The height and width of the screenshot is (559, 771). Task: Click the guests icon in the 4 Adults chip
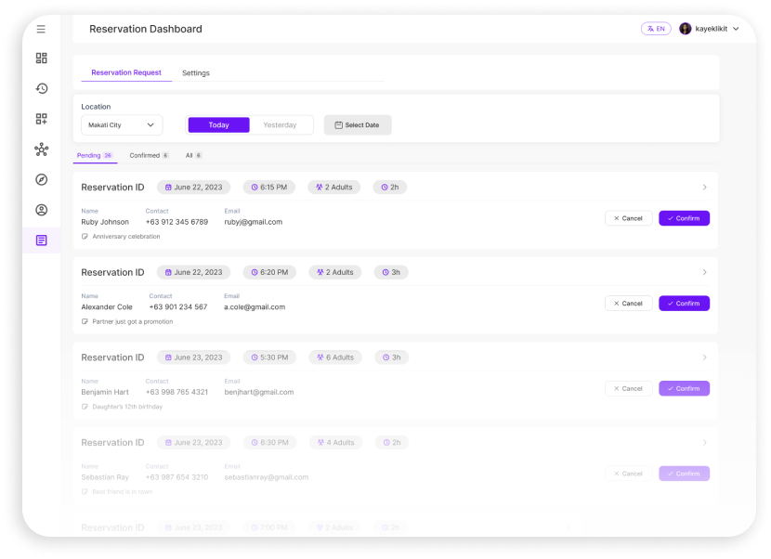(x=320, y=443)
